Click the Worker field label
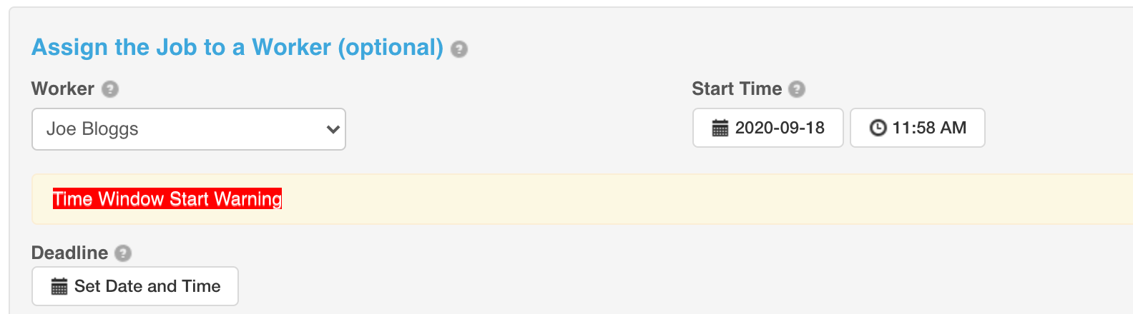1133x314 pixels. (x=63, y=88)
